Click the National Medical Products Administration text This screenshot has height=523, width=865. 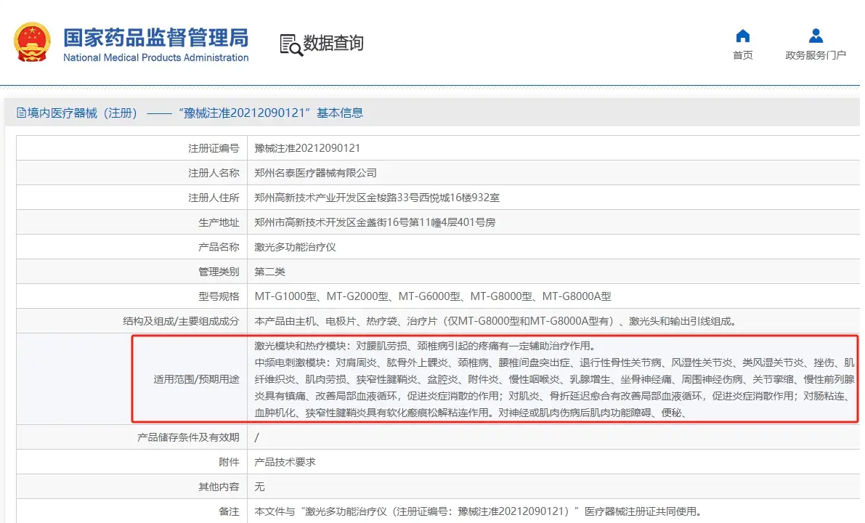[x=155, y=58]
